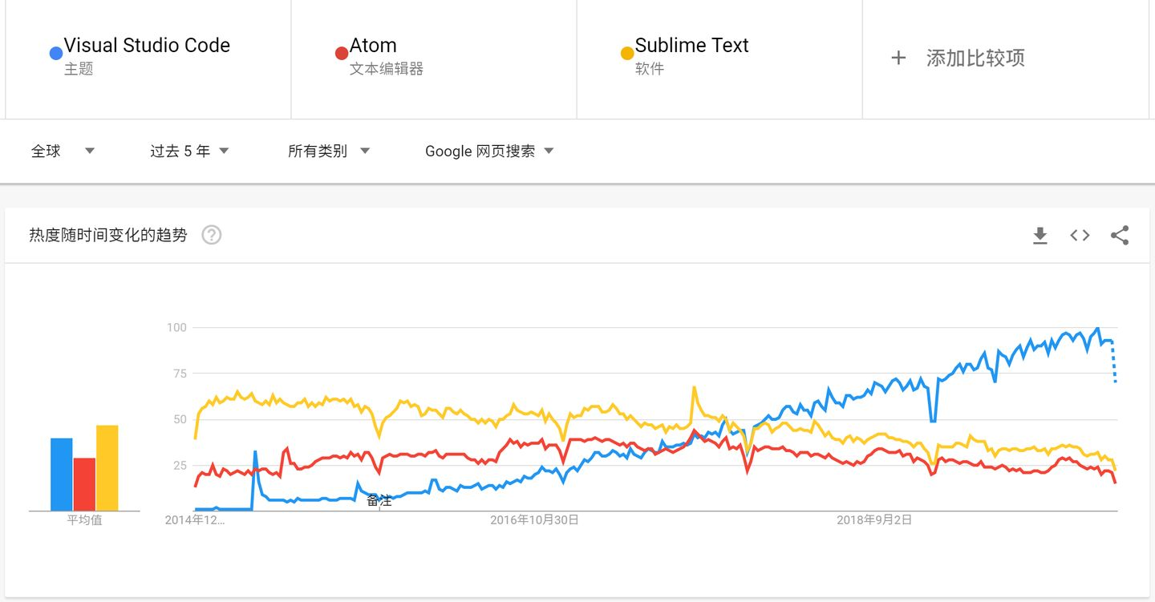Expand the Google 网页搜索 search type dropdown
The width and height of the screenshot is (1155, 602).
(489, 151)
